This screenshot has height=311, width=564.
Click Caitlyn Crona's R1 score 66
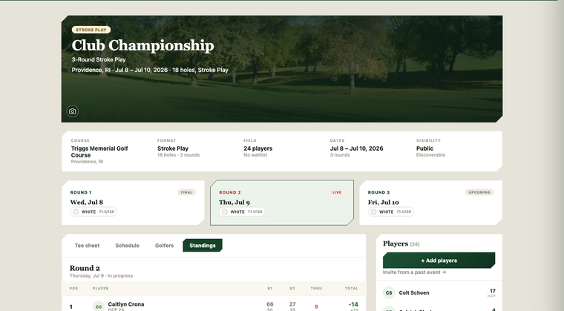pos(270,304)
